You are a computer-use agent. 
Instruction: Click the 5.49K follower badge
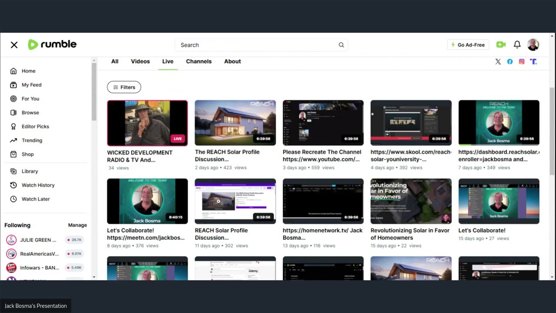pos(74,268)
